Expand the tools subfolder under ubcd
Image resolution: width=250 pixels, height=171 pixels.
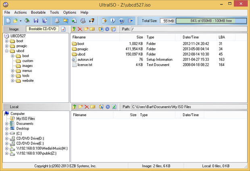(12, 75)
